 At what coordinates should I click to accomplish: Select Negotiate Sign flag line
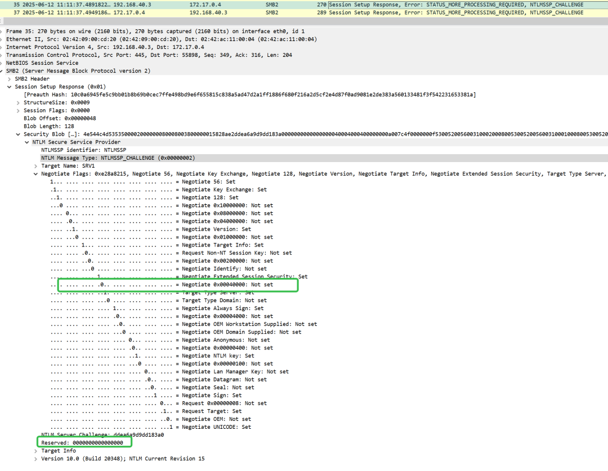click(146, 396)
